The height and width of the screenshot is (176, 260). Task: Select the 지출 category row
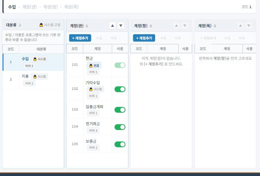(33, 79)
